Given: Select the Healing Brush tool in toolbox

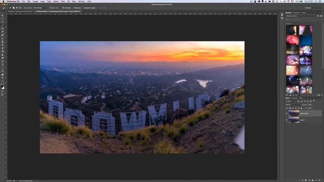Looking at the screenshot, I should point(3,35).
